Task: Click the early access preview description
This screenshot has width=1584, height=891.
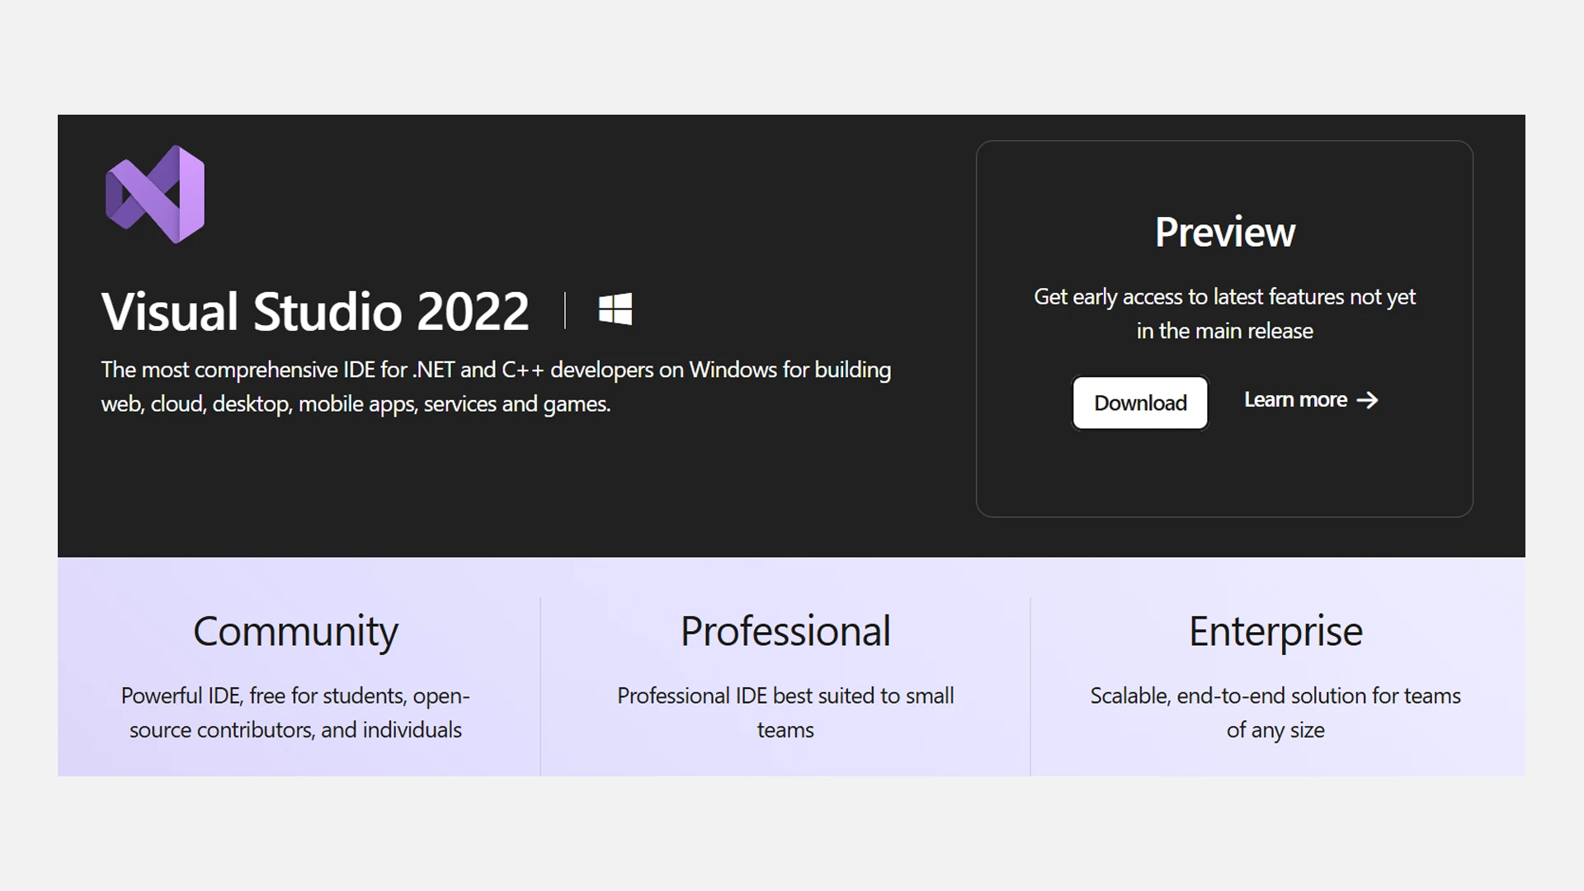Action: [x=1224, y=313]
